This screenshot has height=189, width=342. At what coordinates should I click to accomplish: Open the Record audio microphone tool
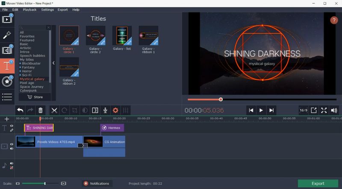pos(105,110)
